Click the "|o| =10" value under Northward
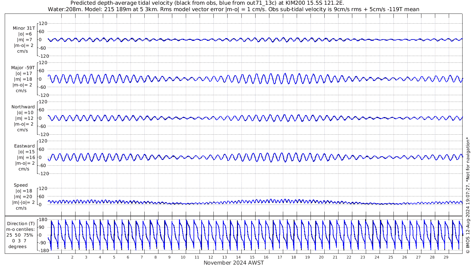Image resolution: width=472 pixels, height=270 pixels. pos(25,112)
